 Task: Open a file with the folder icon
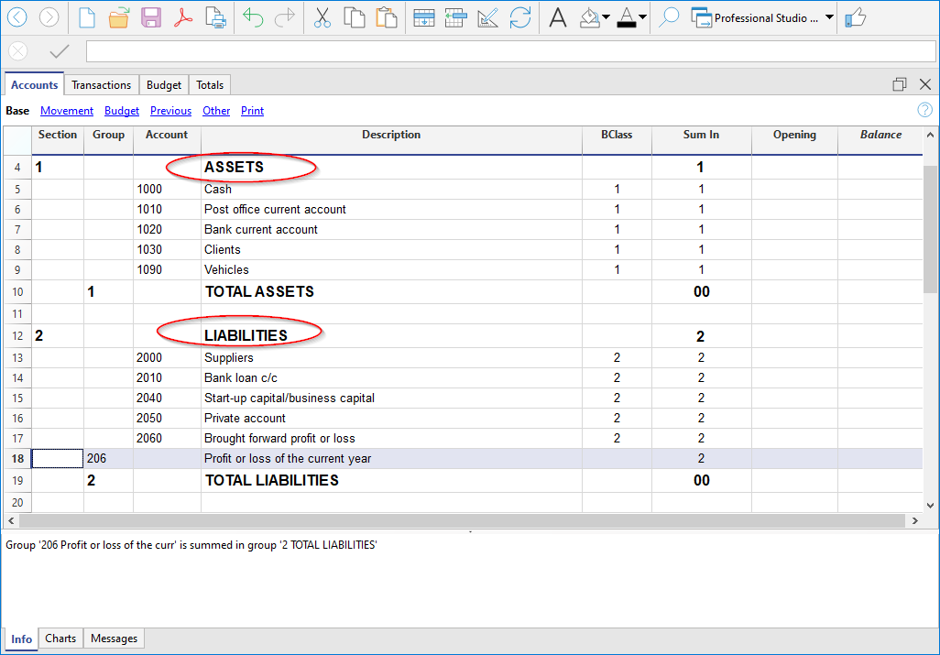tap(118, 17)
